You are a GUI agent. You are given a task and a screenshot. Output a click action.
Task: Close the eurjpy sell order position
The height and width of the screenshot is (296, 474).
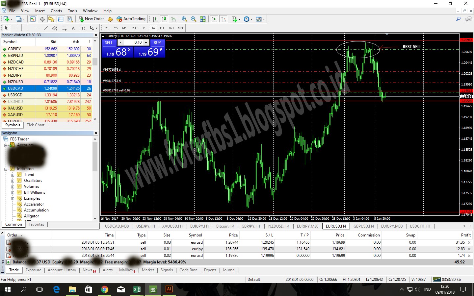point(469,249)
